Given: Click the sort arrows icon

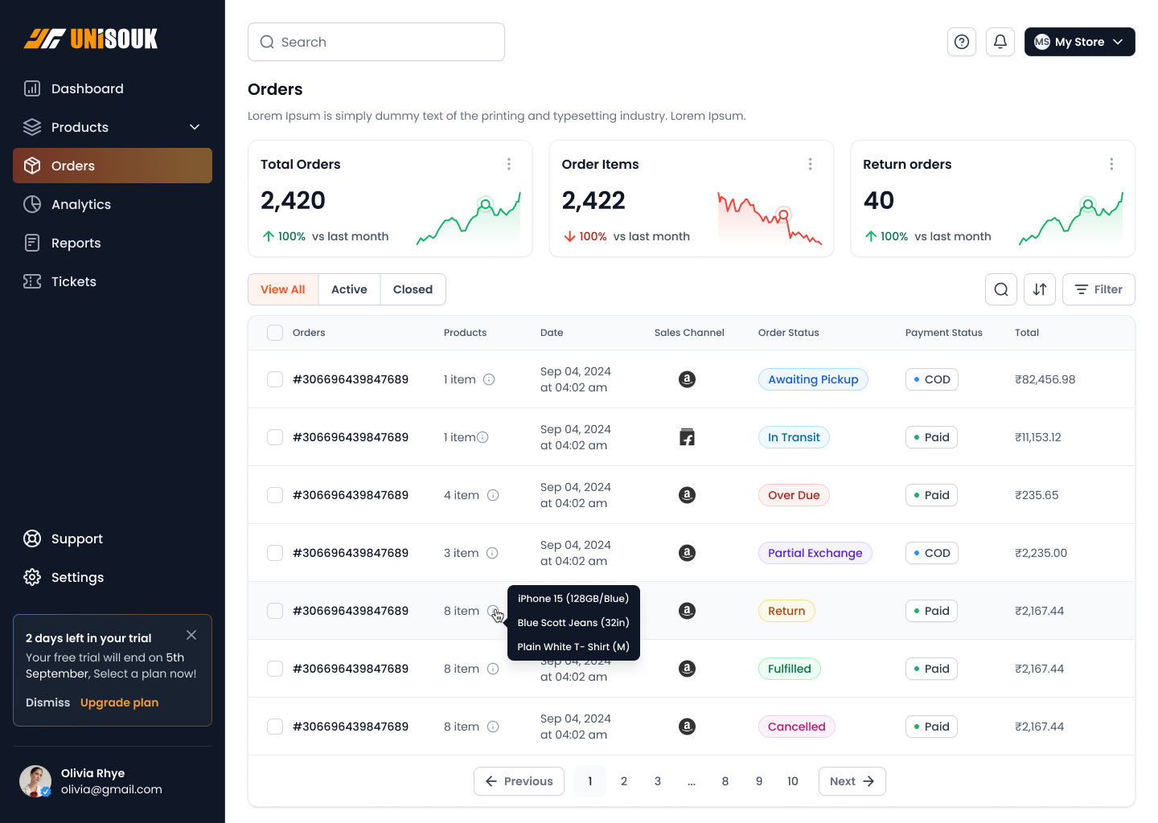Looking at the screenshot, I should coord(1039,289).
